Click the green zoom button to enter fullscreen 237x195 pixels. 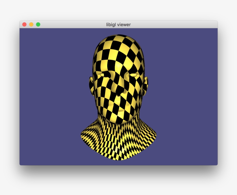click(x=38, y=25)
